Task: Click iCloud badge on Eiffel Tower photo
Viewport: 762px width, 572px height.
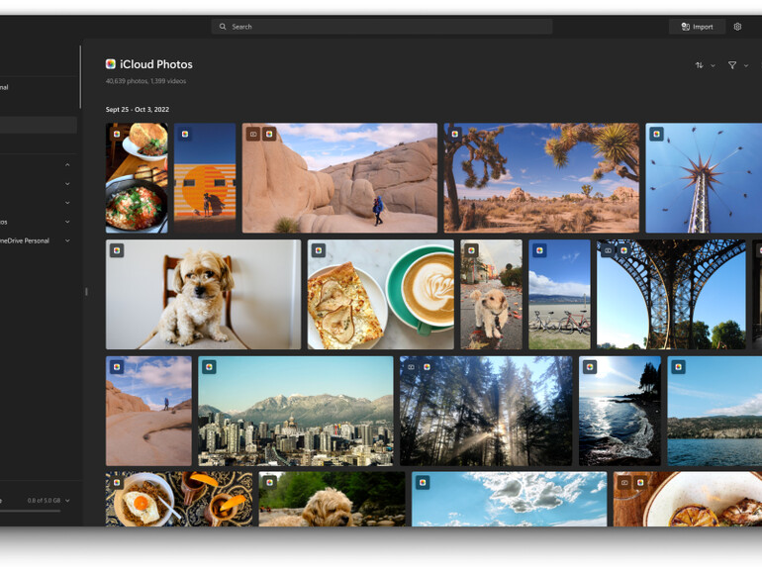Action: tap(624, 250)
